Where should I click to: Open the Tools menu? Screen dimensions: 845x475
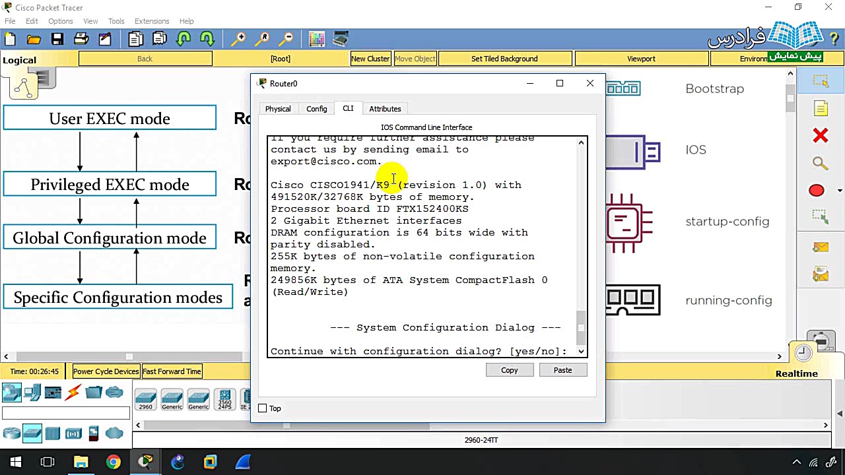pos(116,21)
